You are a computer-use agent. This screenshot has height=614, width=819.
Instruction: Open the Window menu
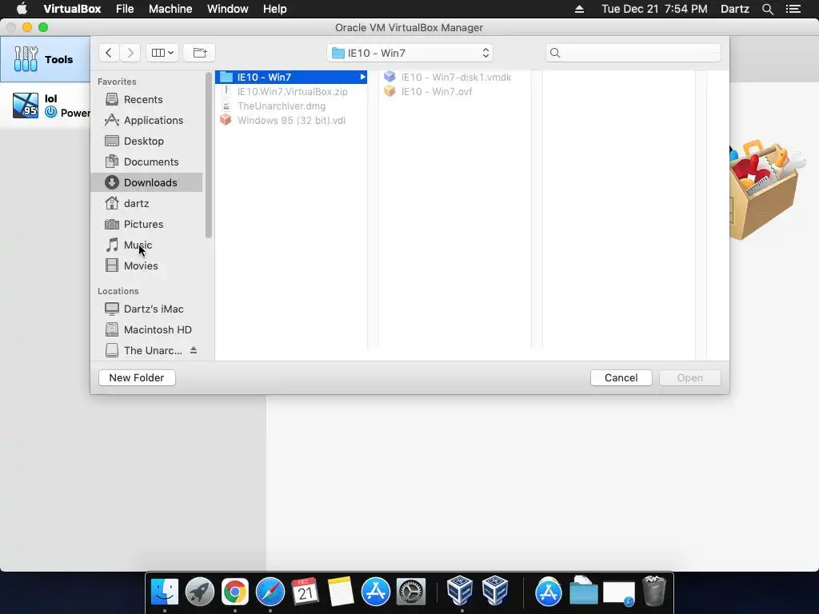pos(228,9)
